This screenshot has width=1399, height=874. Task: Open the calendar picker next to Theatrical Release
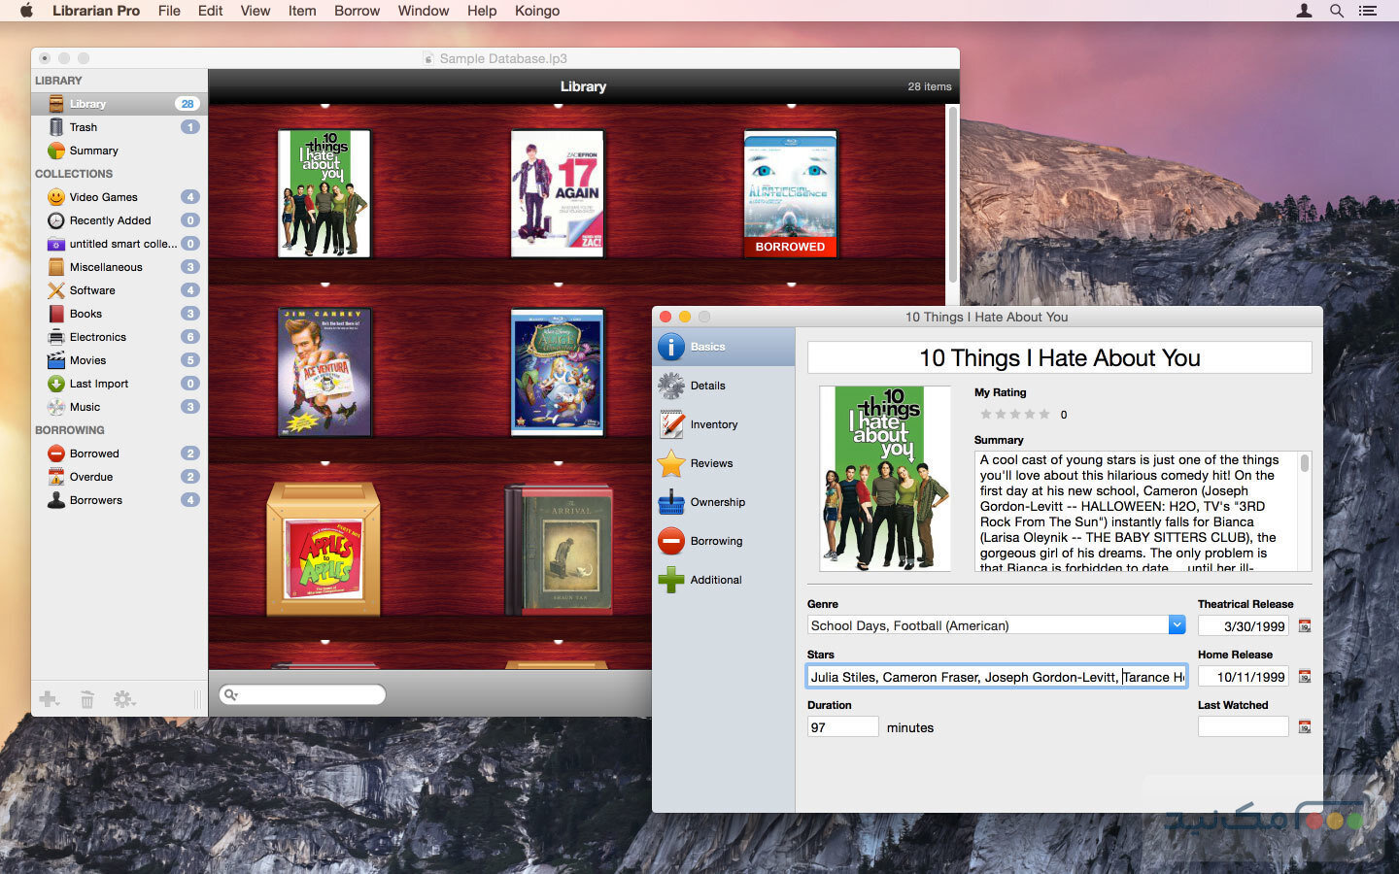(x=1303, y=625)
